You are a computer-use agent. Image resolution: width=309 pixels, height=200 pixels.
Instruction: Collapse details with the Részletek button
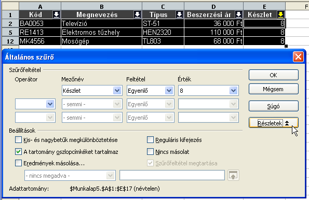(x=274, y=123)
